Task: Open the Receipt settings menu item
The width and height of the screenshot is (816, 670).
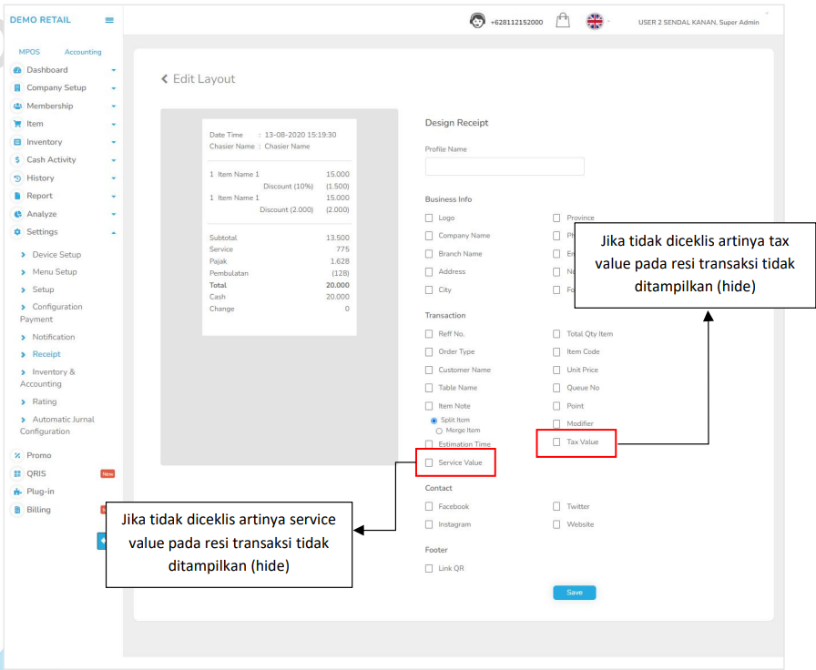Action: tap(46, 354)
